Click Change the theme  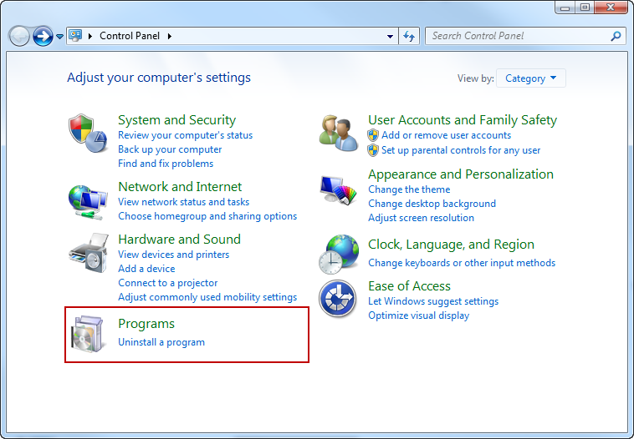point(409,189)
